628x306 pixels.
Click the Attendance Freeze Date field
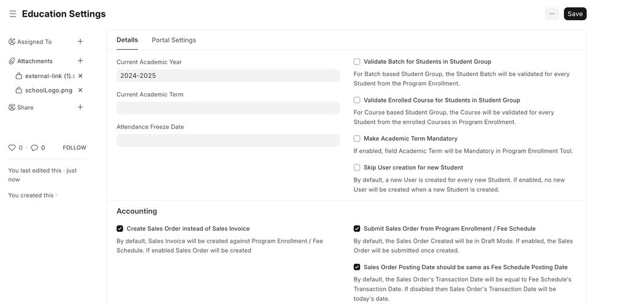point(228,140)
